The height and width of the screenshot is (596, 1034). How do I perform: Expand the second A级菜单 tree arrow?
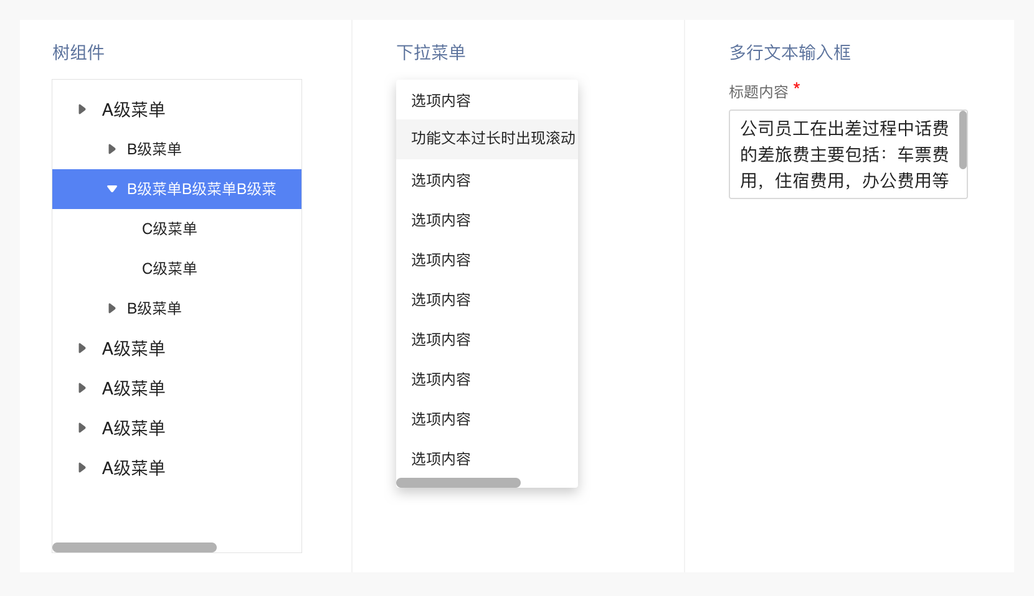point(82,348)
